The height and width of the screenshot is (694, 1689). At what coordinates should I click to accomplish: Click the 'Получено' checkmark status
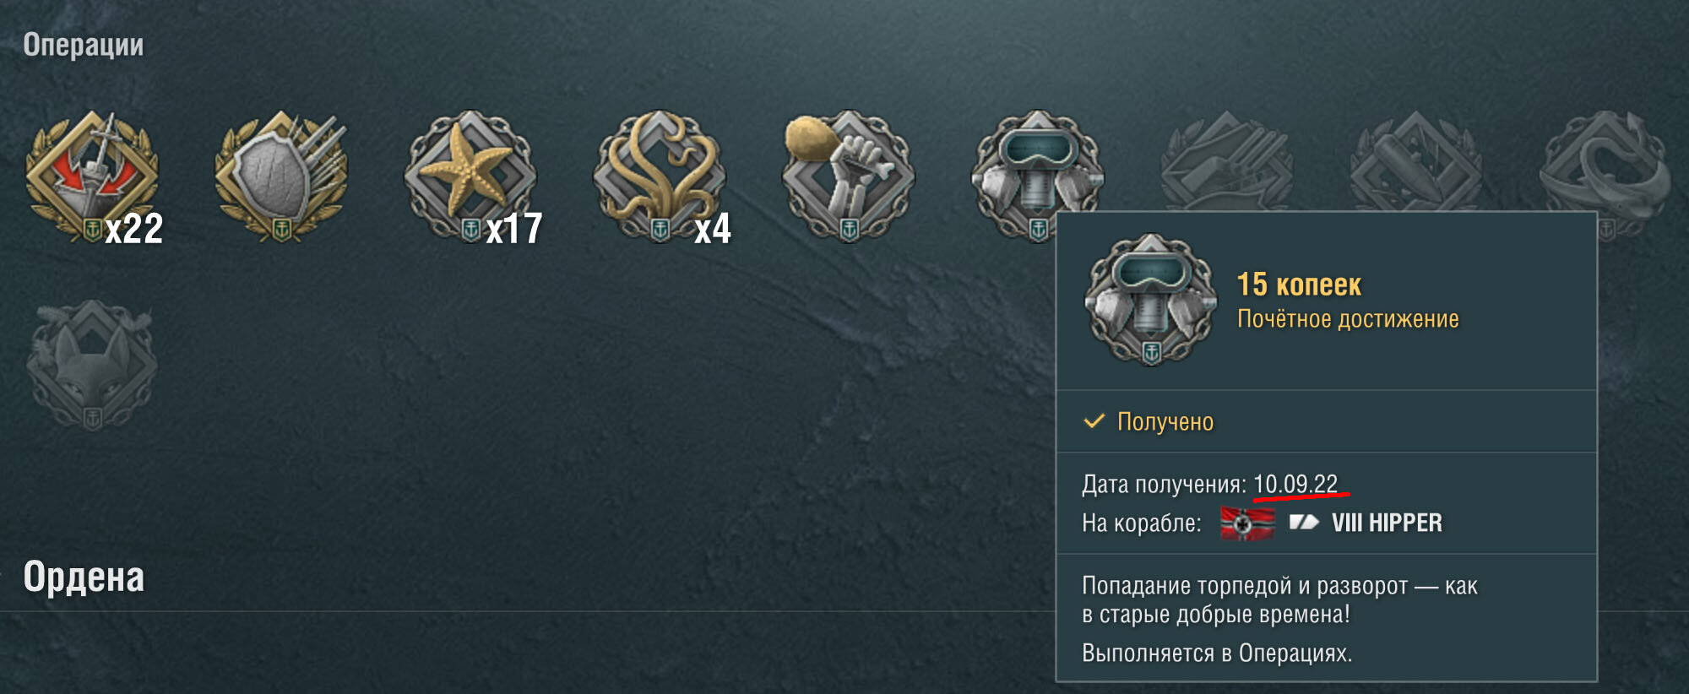tap(1149, 421)
